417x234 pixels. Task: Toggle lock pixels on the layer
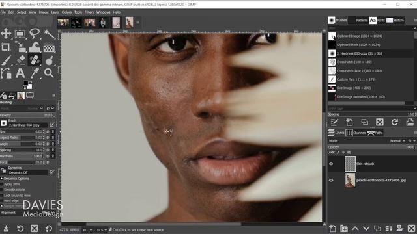[338, 152]
